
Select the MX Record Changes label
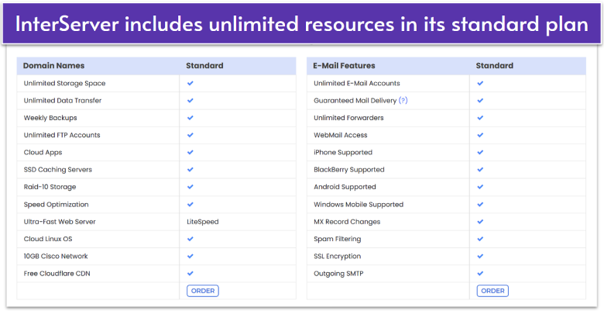[347, 222]
